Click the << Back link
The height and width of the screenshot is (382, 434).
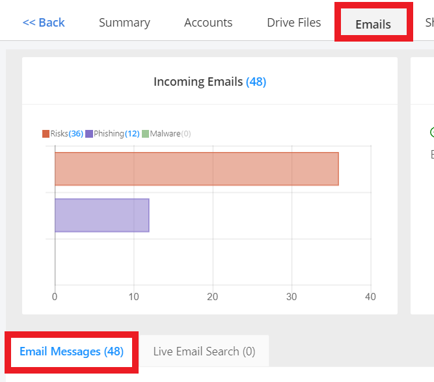[x=44, y=23]
